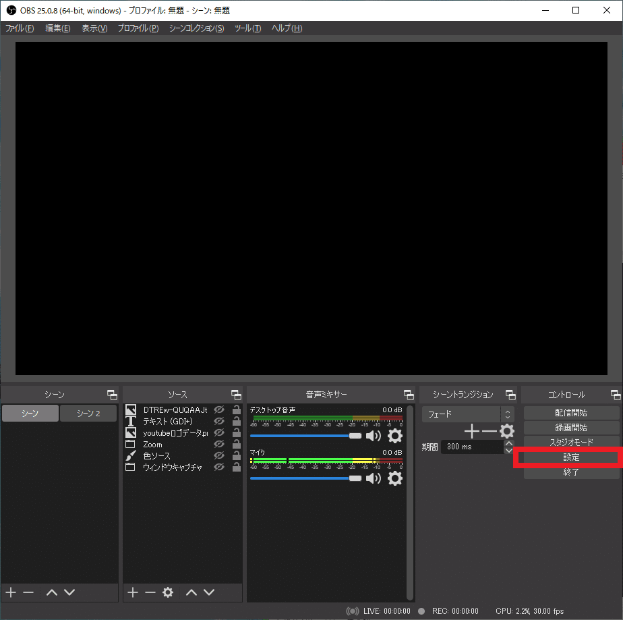Pop out the シーン dock panel
The image size is (623, 620).
pyautogui.click(x=112, y=395)
